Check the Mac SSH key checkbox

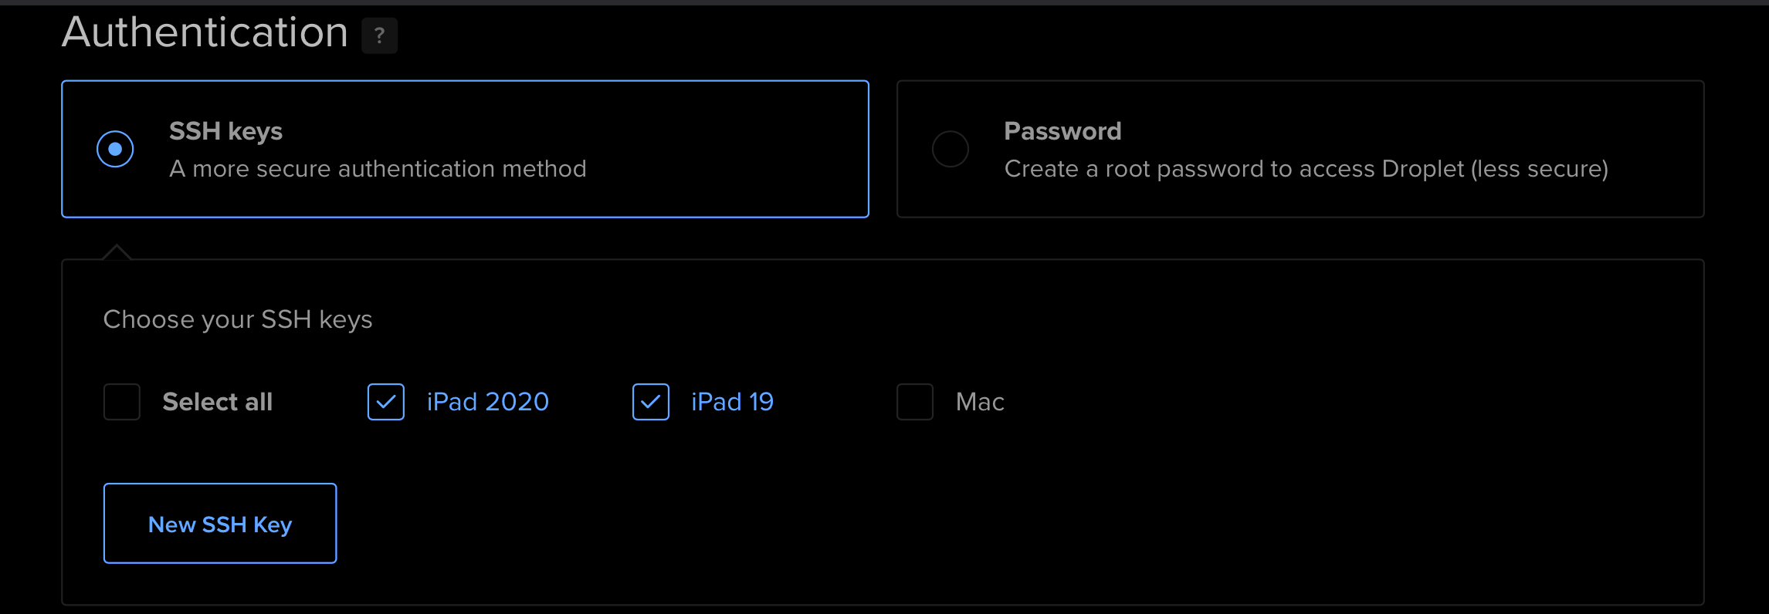915,402
